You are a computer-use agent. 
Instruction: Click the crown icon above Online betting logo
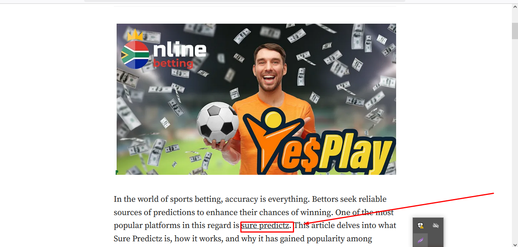pyautogui.click(x=135, y=35)
